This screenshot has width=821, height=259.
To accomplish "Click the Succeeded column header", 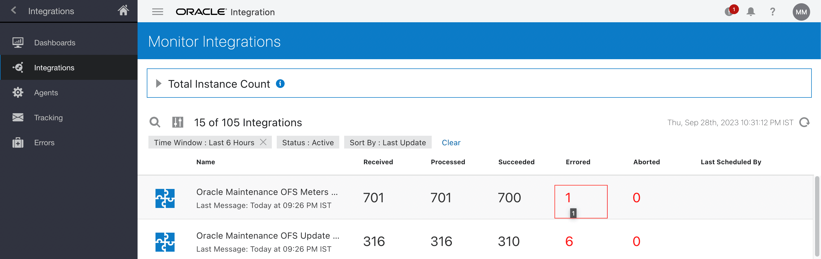I will (x=516, y=162).
